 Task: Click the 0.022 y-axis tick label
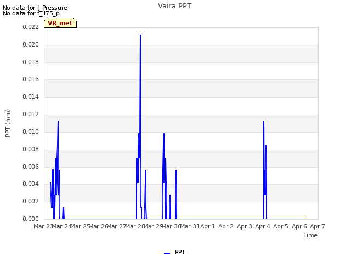point(31,27)
